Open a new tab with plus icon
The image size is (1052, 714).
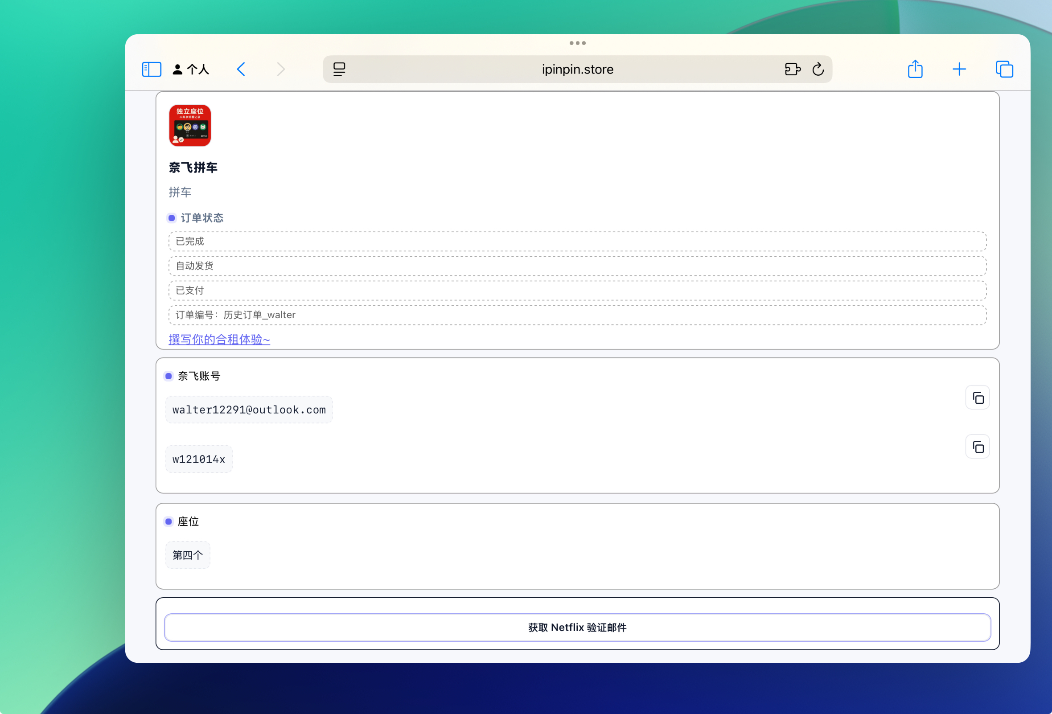pos(959,69)
